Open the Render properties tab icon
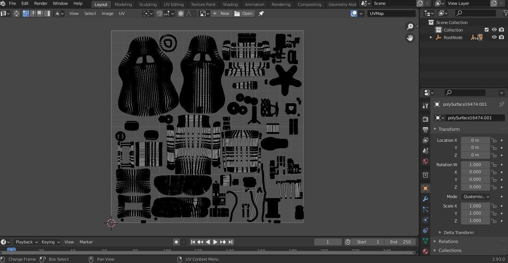508x263 pixels. point(425,119)
